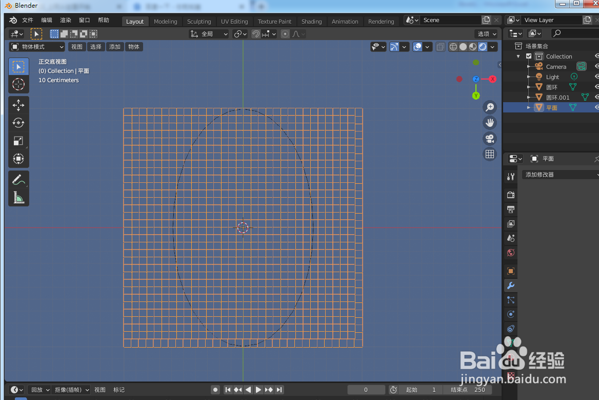The width and height of the screenshot is (599, 400).
Task: Open the 渲染 menu in the top bar
Action: (x=65, y=20)
